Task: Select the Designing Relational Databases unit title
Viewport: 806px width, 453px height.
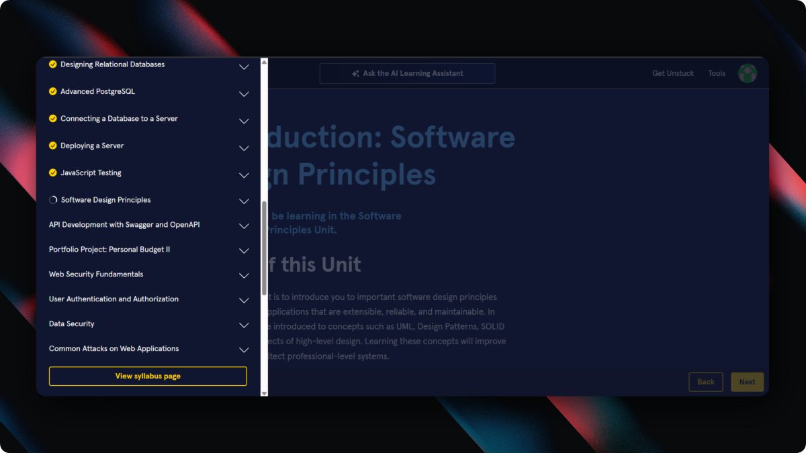Action: 112,64
